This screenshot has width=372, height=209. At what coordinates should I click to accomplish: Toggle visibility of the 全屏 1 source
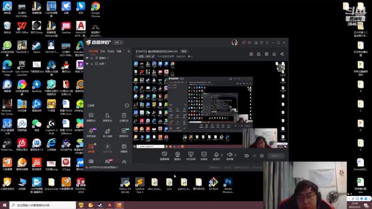point(87,64)
